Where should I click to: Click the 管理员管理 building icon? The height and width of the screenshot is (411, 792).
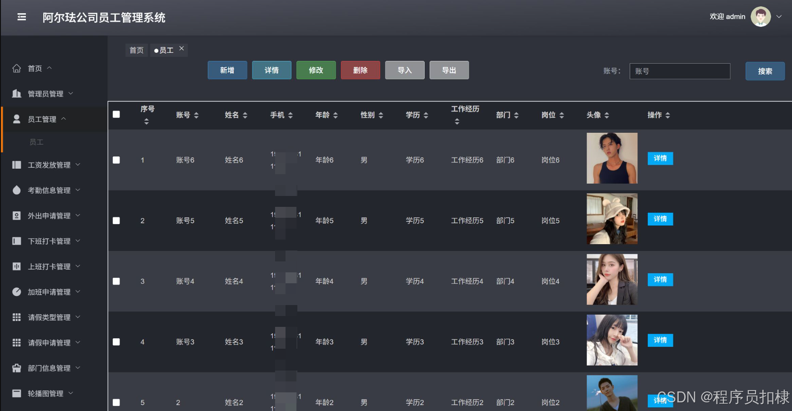(x=17, y=94)
